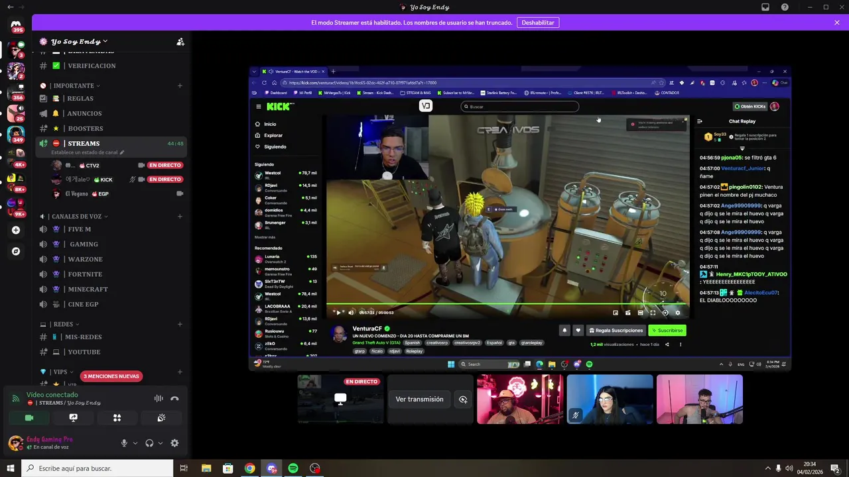The height and width of the screenshot is (477, 849).
Task: Open headphone output options arrow
Action: pyautogui.click(x=161, y=443)
